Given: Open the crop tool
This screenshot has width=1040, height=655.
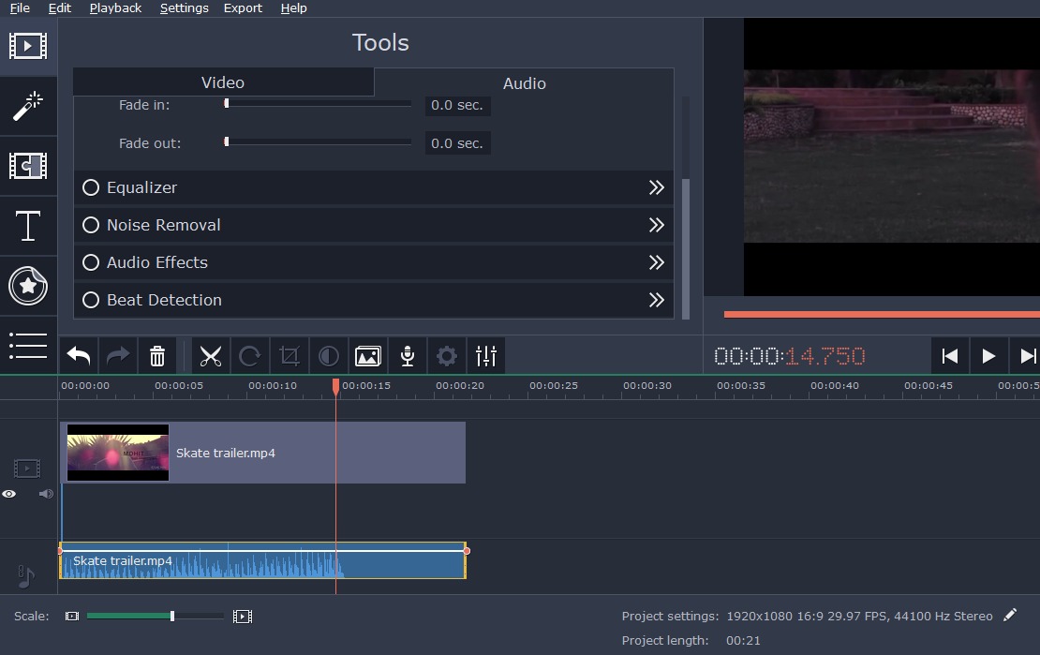Looking at the screenshot, I should (289, 355).
